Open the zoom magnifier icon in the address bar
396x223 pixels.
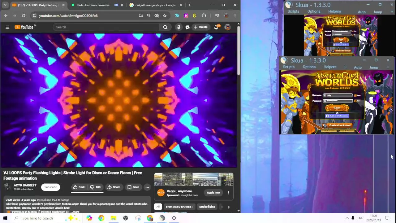coord(149,15)
